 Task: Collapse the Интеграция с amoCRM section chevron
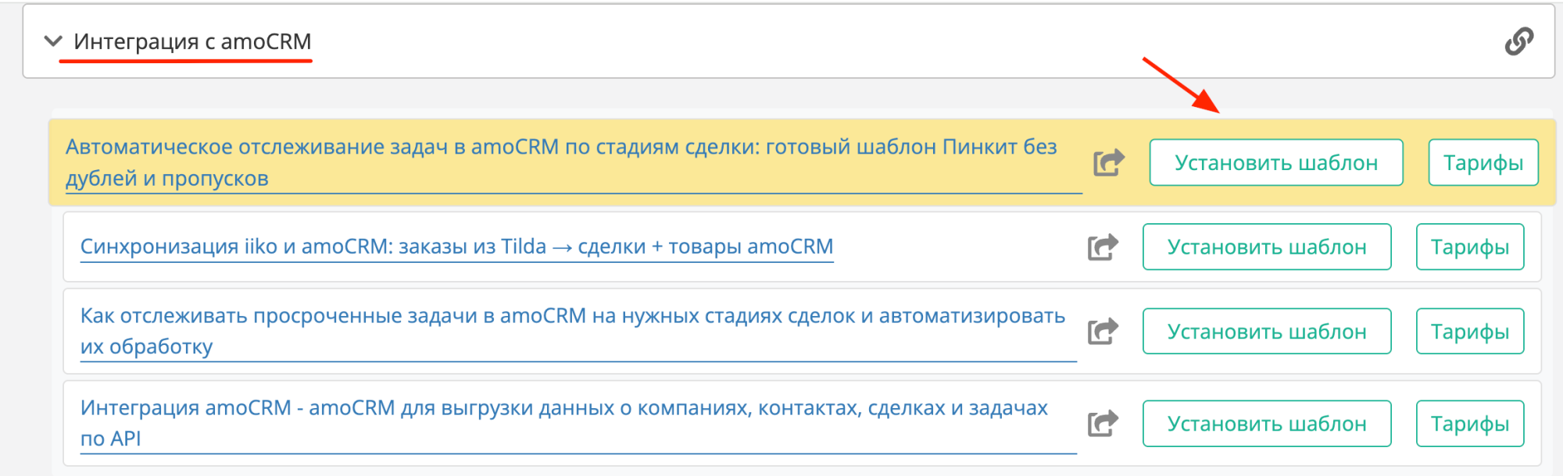(x=53, y=41)
